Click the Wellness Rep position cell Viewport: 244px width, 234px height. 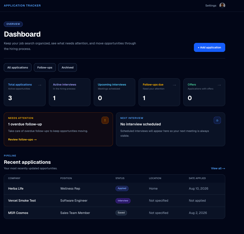coord(70,189)
